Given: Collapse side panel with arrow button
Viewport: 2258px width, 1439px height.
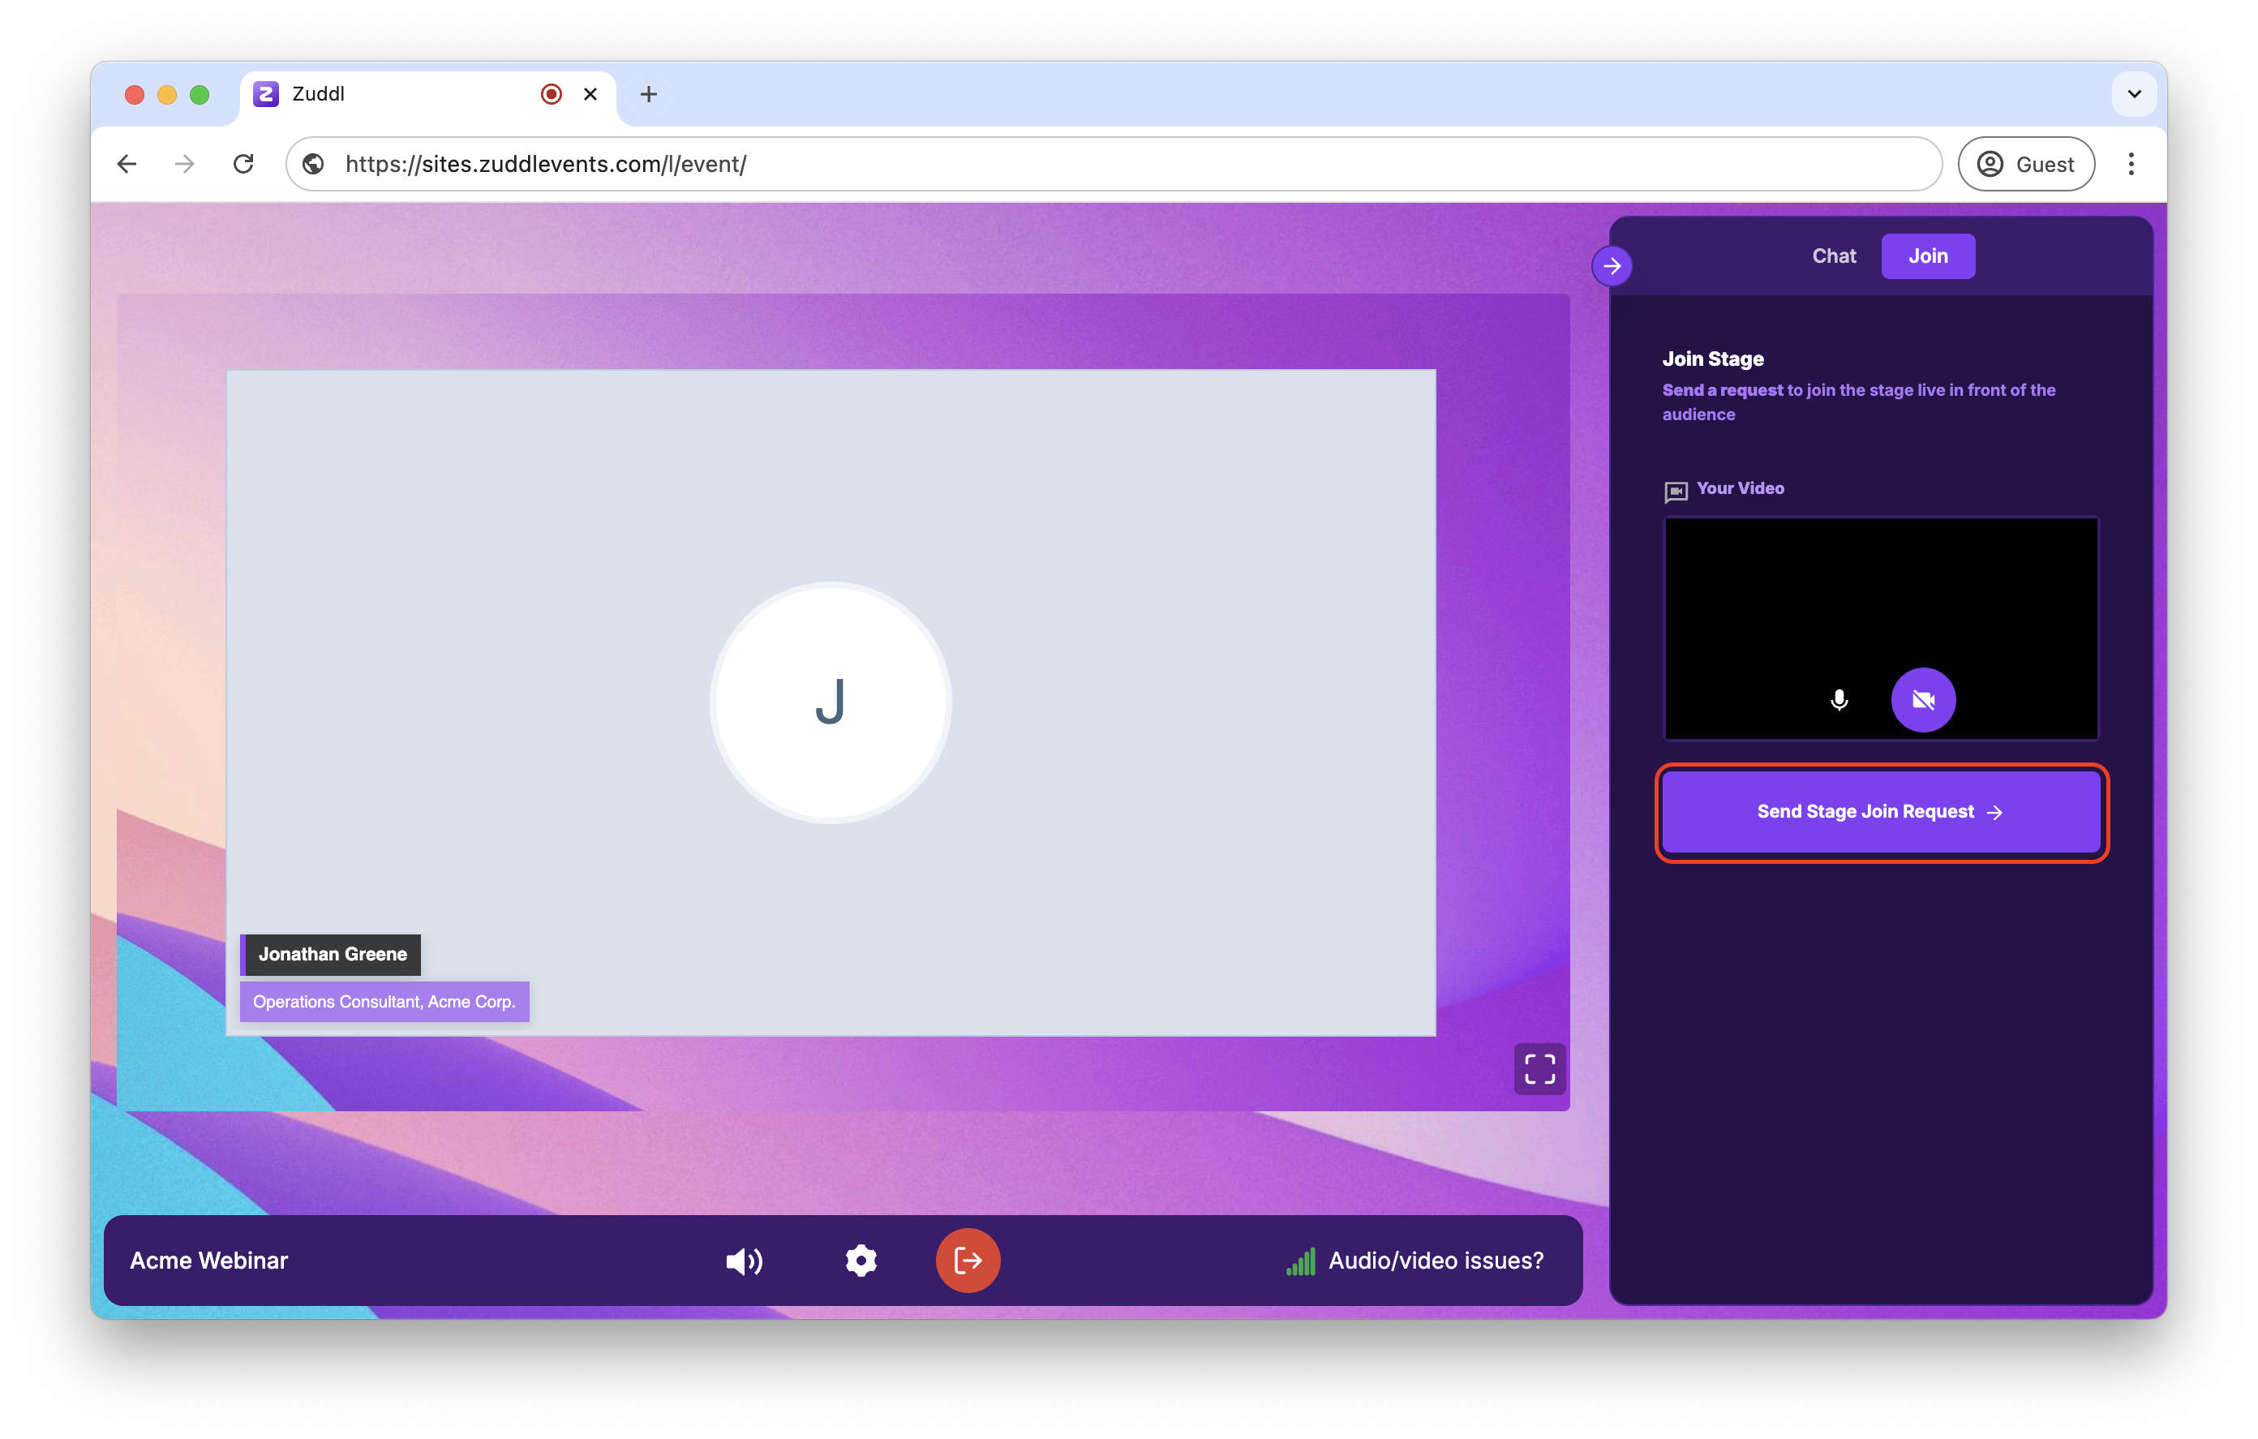Looking at the screenshot, I should coord(1612,266).
